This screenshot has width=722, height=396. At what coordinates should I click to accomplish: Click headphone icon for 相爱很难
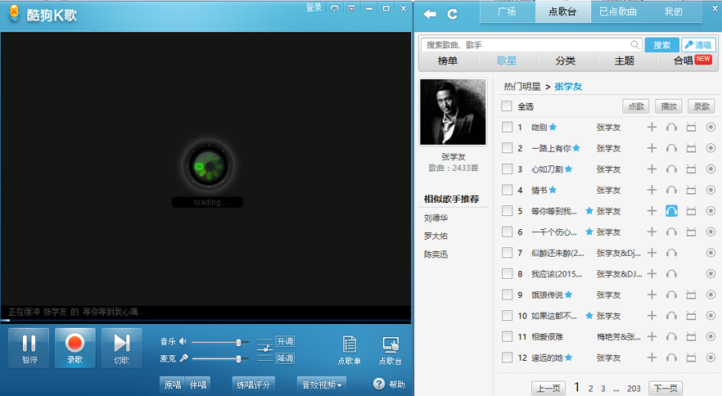coord(671,336)
